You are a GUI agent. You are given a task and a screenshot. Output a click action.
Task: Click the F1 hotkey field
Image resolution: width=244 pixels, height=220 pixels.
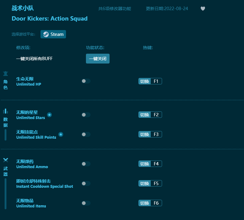(156, 81)
